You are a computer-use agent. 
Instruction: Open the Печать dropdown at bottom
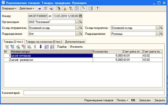122,100
